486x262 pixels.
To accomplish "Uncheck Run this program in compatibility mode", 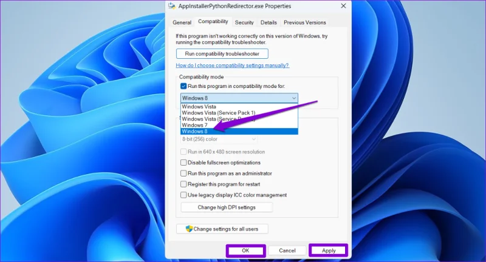I will (x=183, y=86).
